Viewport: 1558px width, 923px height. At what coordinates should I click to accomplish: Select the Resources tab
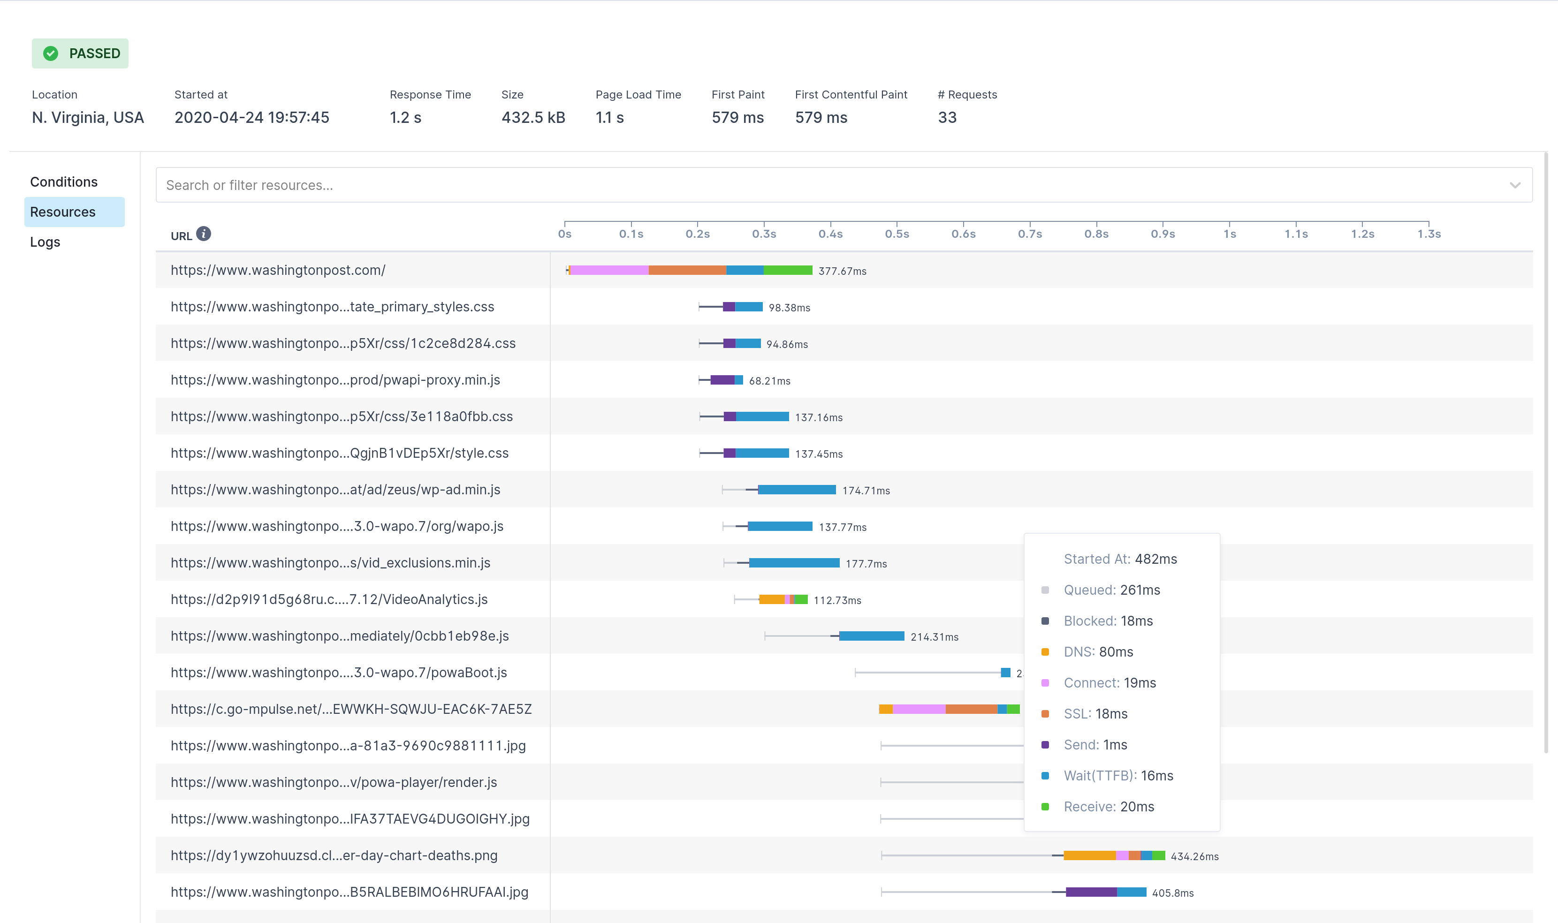tap(63, 212)
